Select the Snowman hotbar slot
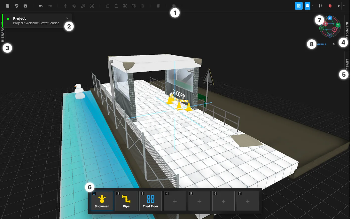The width and height of the screenshot is (351, 219). pyautogui.click(x=102, y=201)
